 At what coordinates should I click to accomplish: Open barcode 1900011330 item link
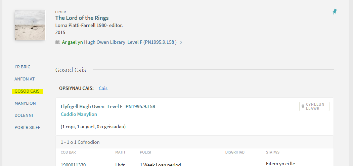coord(73,165)
